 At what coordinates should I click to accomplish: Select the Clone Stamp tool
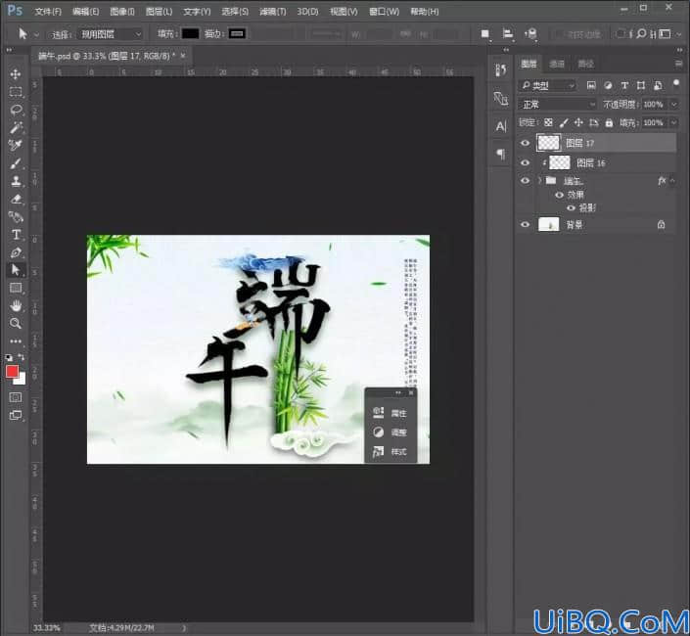coord(16,181)
